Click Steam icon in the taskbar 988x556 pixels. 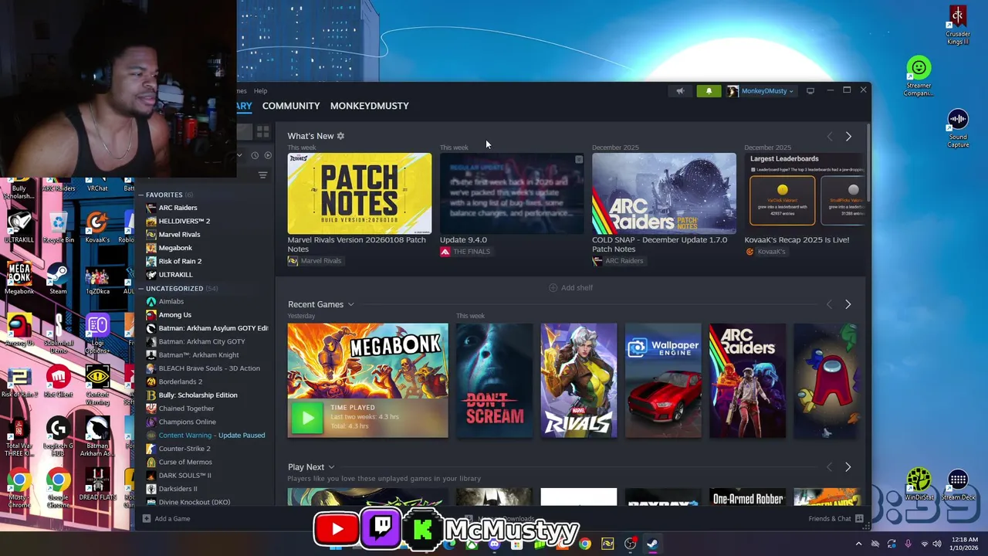point(652,544)
